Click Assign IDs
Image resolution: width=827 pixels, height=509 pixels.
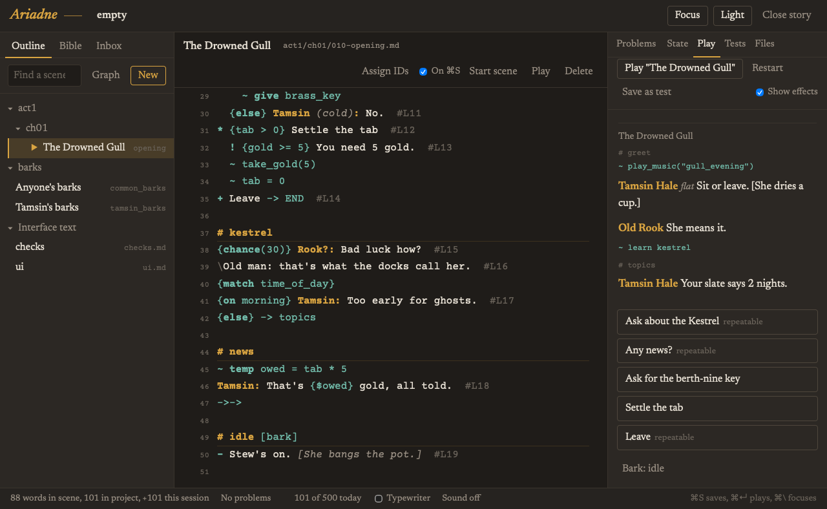click(385, 71)
